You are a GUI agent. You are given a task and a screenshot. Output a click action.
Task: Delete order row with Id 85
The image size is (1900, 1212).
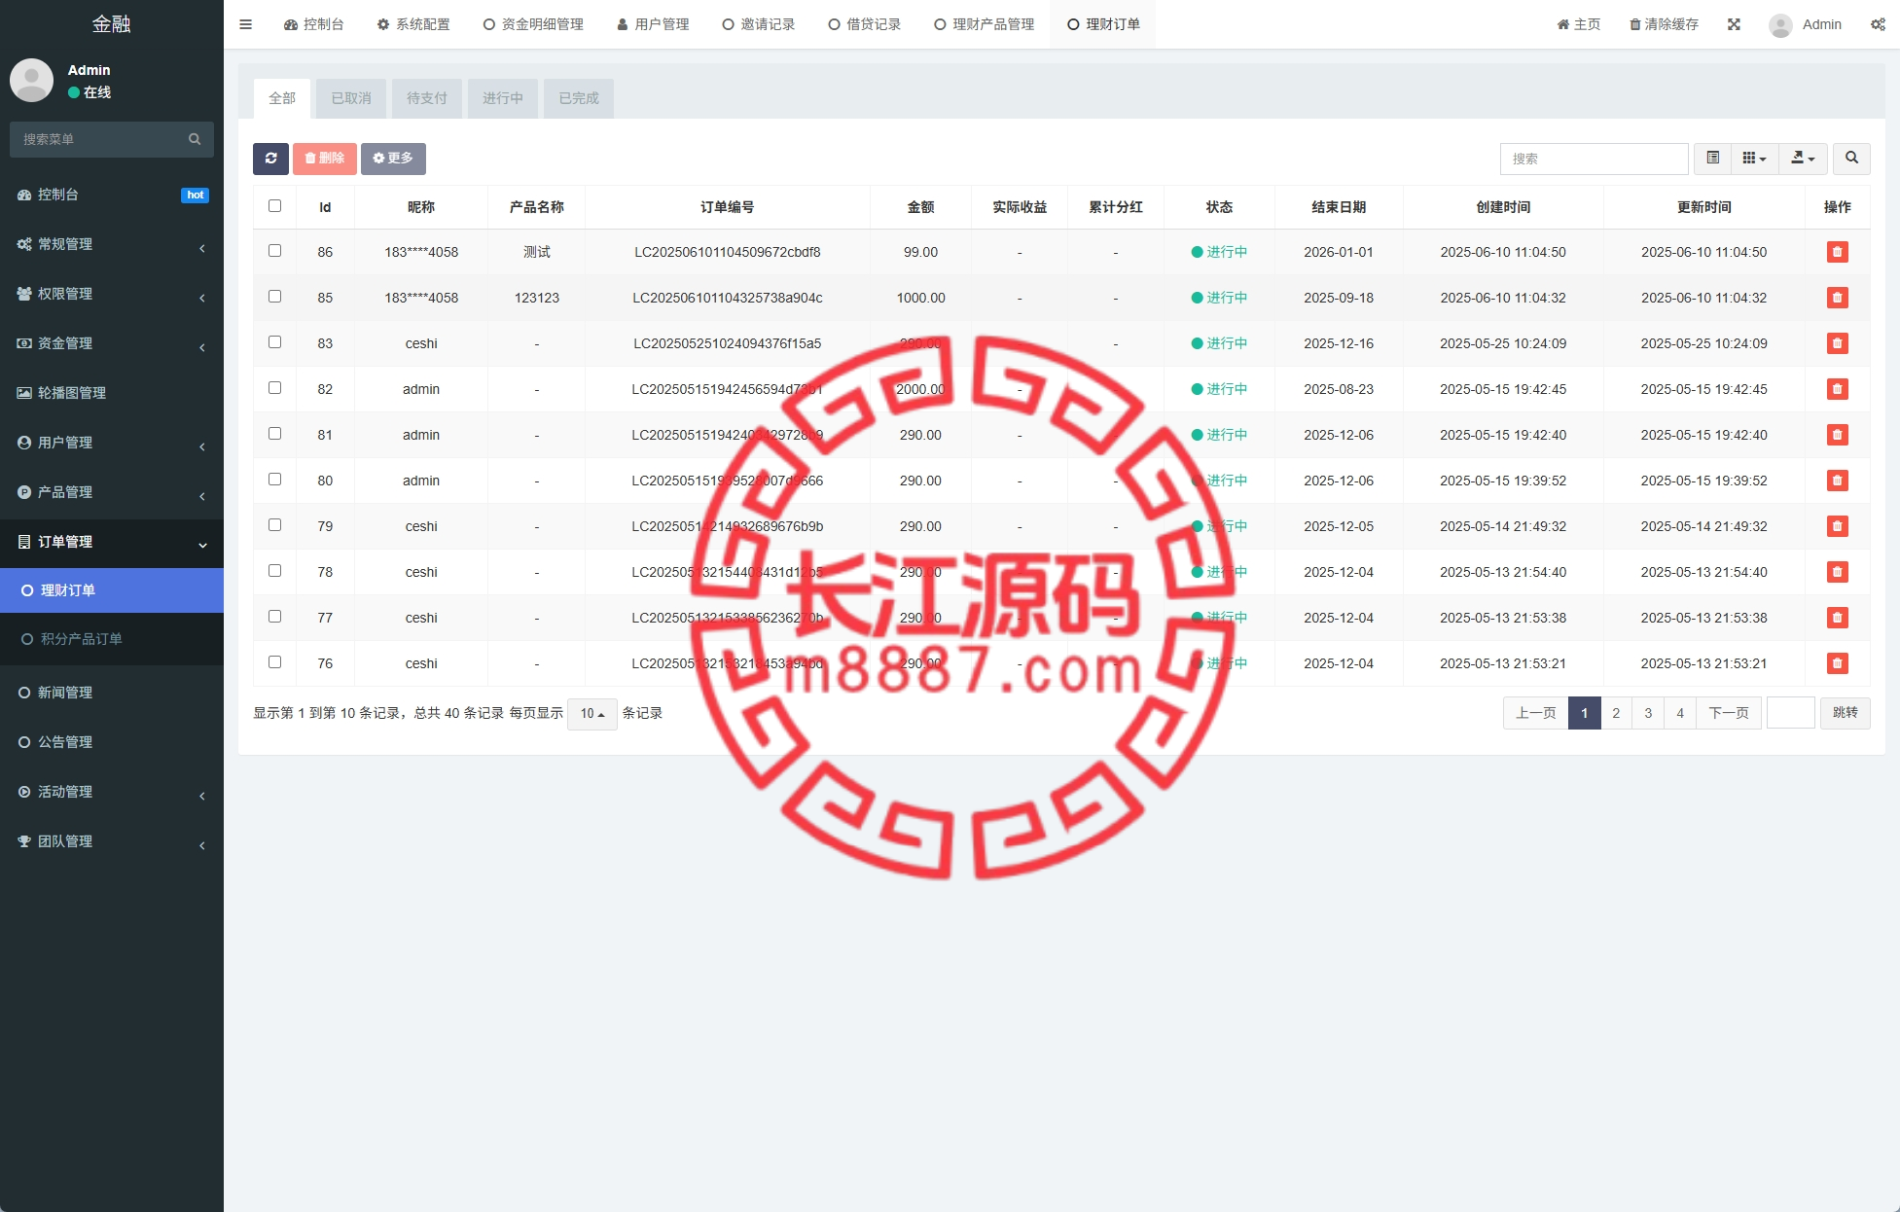(1837, 298)
